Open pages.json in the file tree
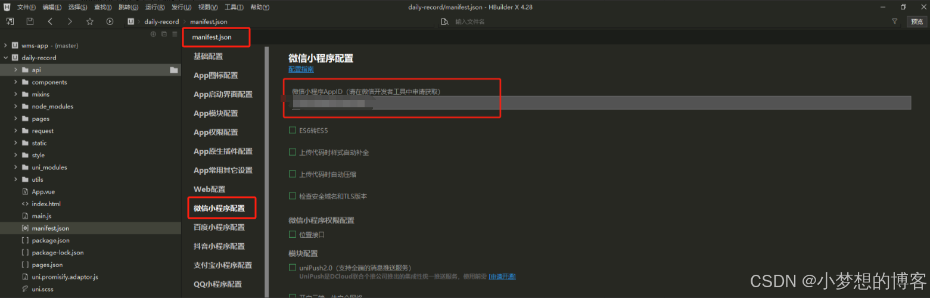The height and width of the screenshot is (298, 930). point(47,265)
